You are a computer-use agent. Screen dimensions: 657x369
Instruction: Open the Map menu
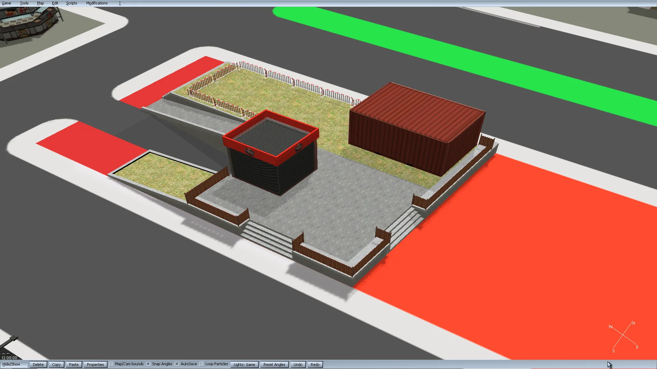tap(40, 3)
